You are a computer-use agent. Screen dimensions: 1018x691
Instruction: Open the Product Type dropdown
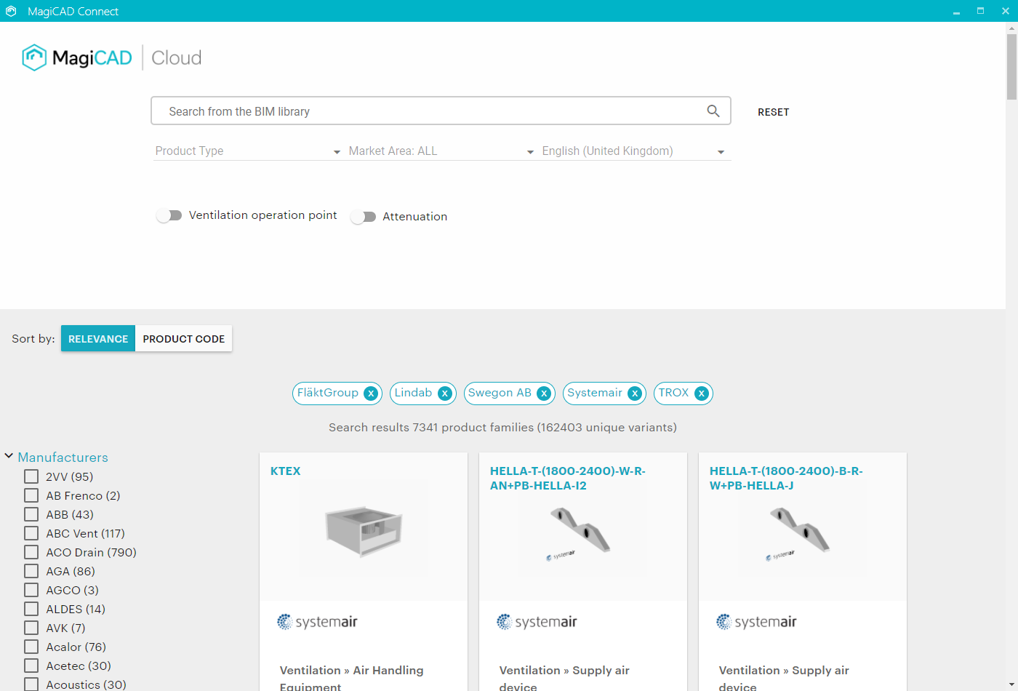(247, 151)
